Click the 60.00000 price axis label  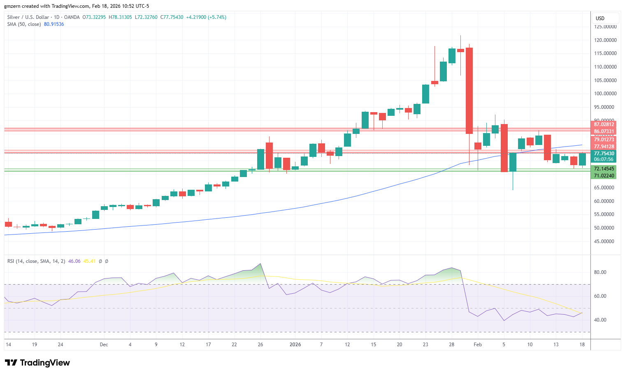click(x=604, y=201)
